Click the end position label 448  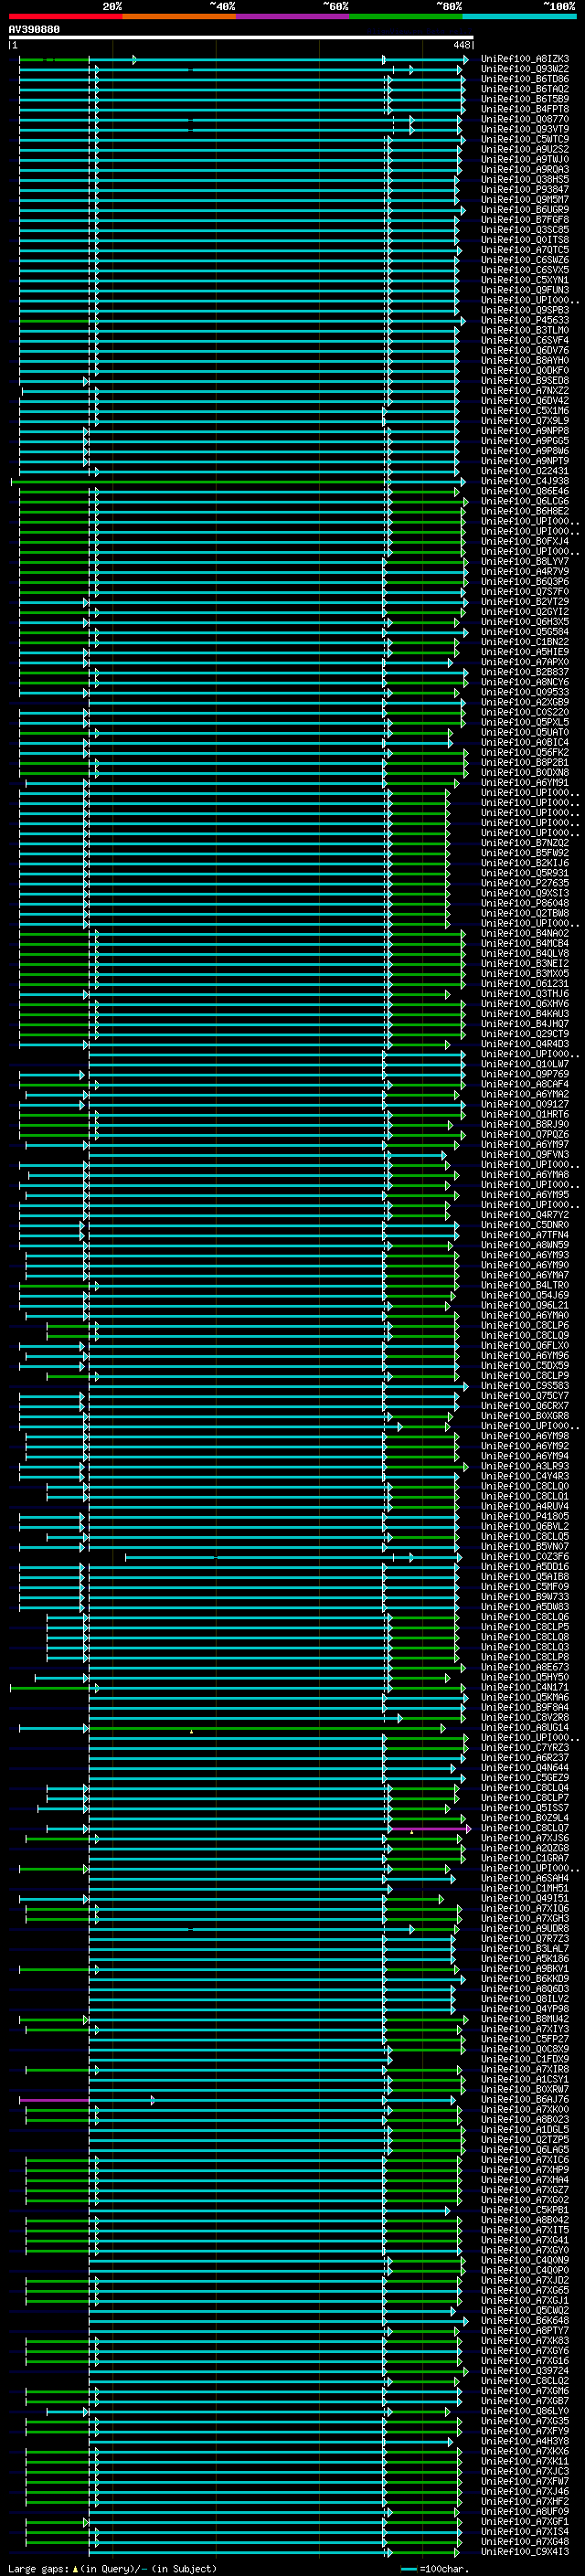click(x=461, y=45)
